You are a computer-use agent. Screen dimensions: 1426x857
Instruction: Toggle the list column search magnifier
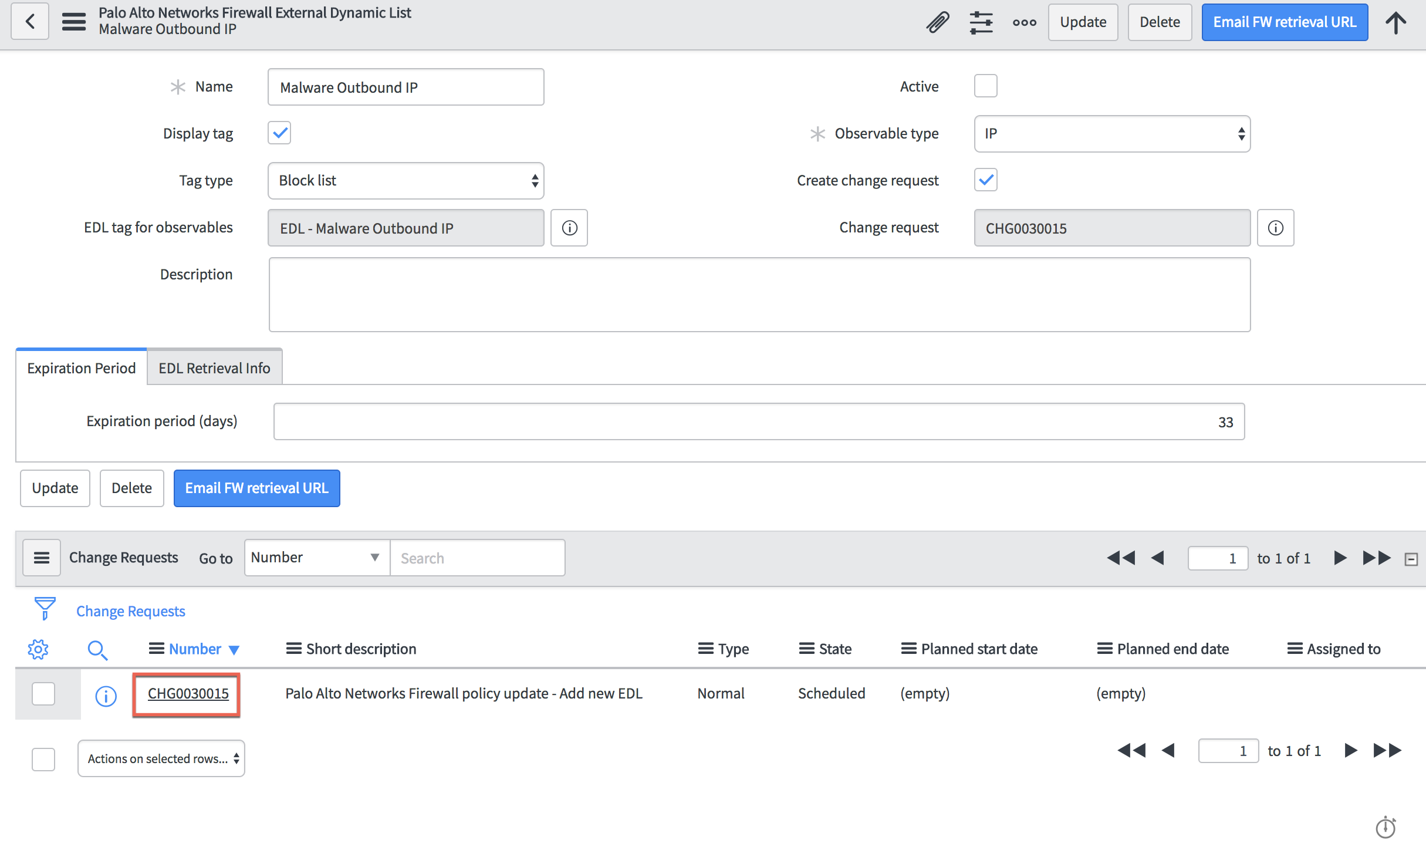97,650
